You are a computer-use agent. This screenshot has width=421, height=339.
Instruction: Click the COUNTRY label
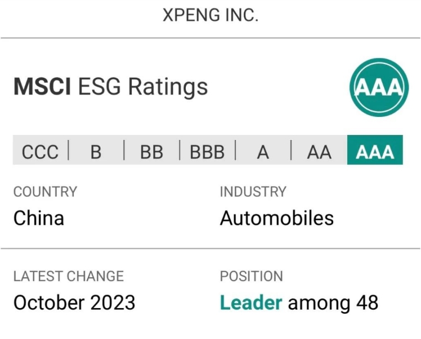click(46, 192)
